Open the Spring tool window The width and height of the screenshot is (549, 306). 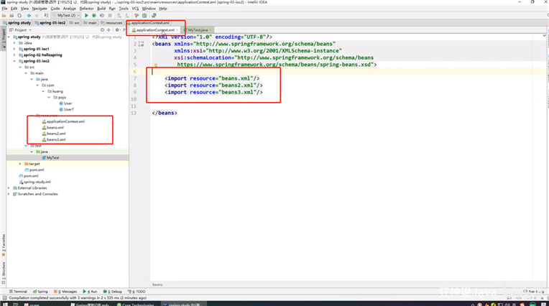(x=40, y=292)
